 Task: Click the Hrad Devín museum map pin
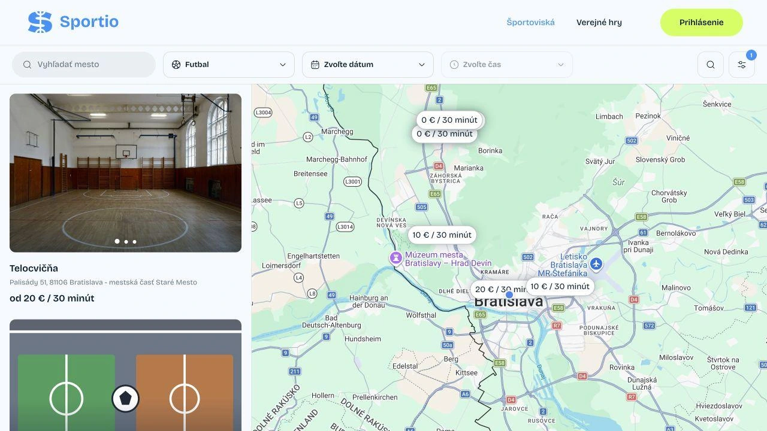[x=395, y=258]
